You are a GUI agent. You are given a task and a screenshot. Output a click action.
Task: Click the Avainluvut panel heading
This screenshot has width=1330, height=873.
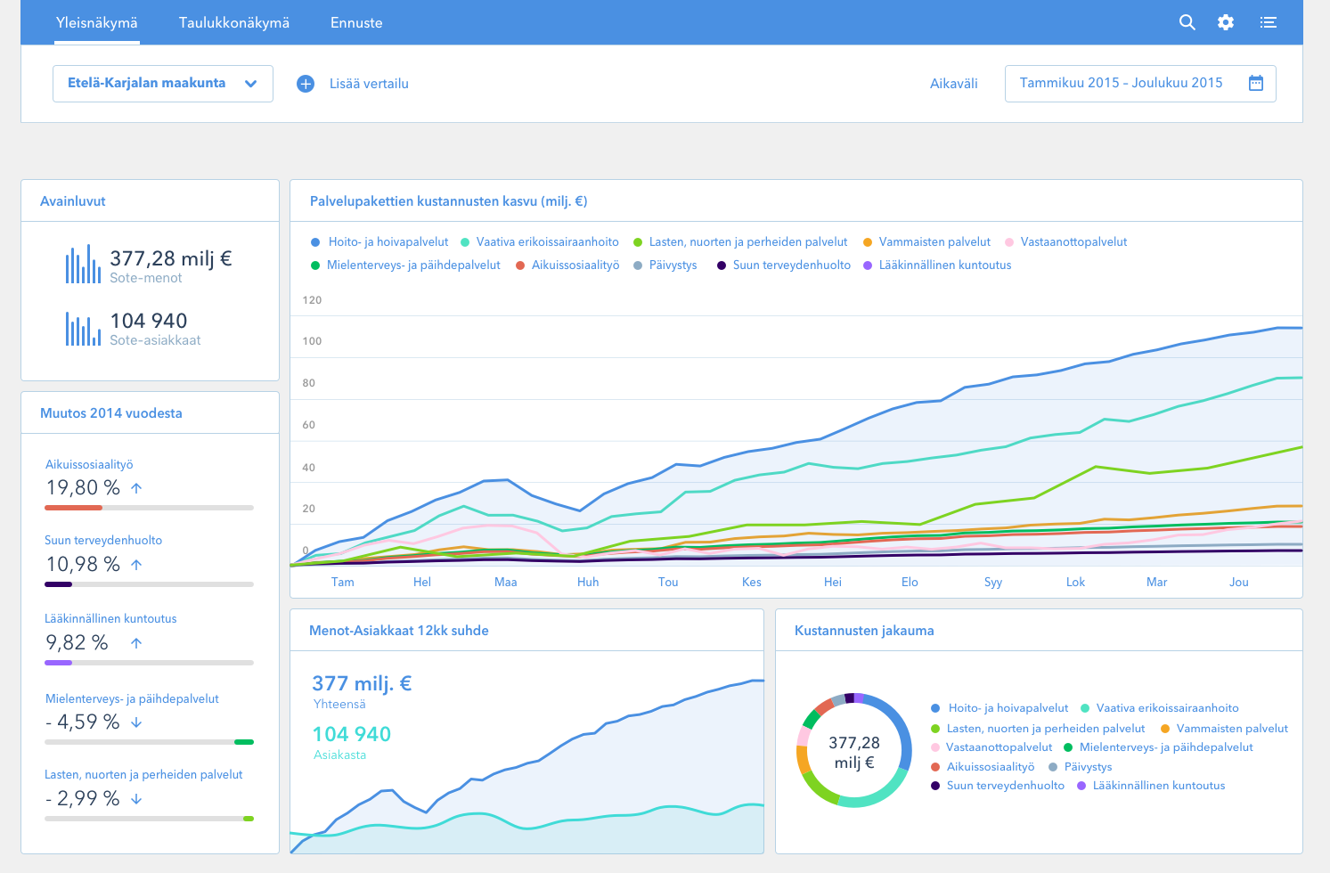tap(73, 201)
